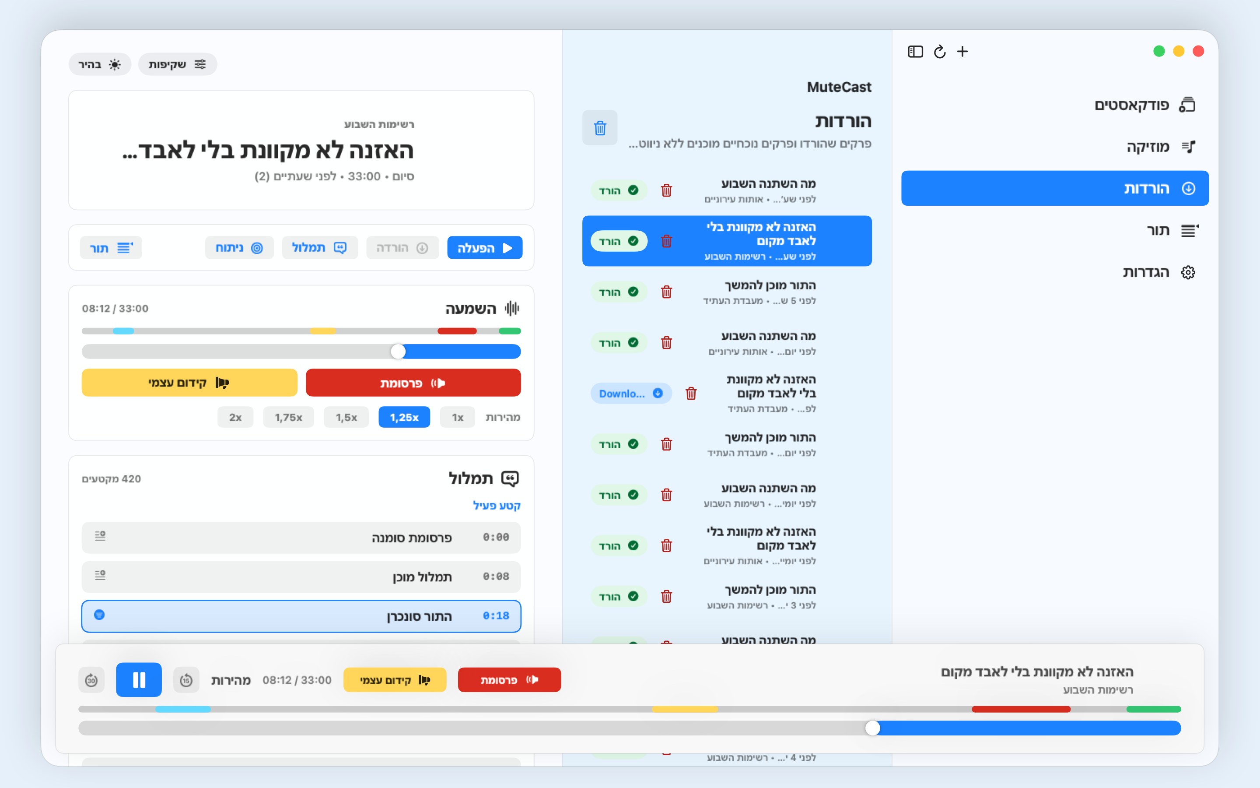Select the 1,25x speed option

[404, 418]
